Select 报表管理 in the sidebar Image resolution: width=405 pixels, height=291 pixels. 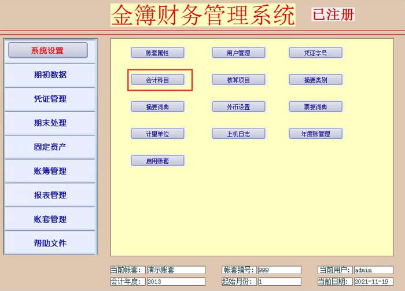[x=50, y=195]
